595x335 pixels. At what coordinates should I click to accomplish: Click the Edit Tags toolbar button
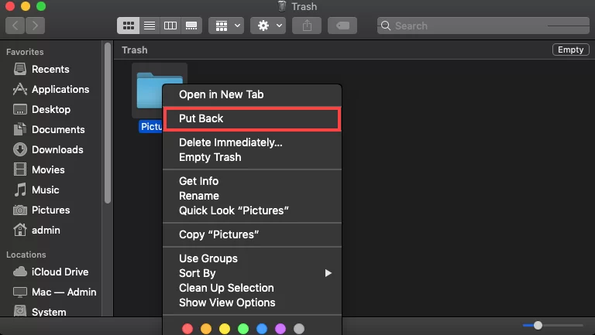pos(342,26)
